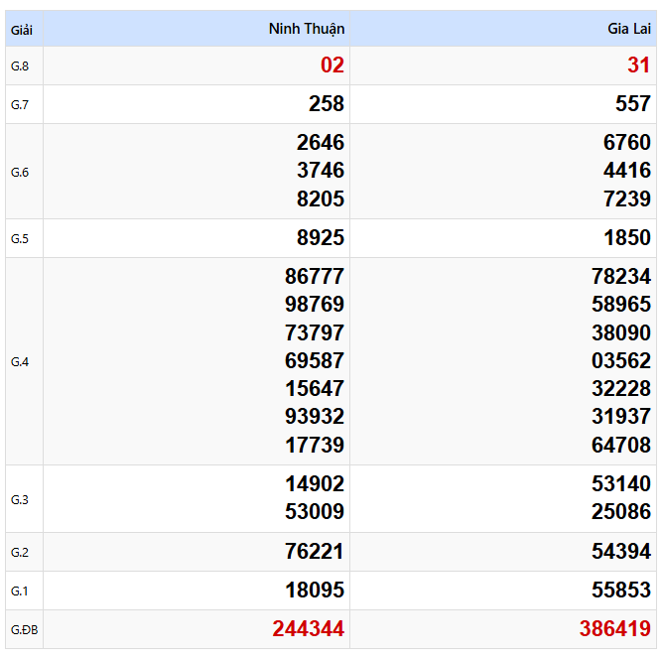Click the G.7 row label
662x658 pixels.
(20, 104)
